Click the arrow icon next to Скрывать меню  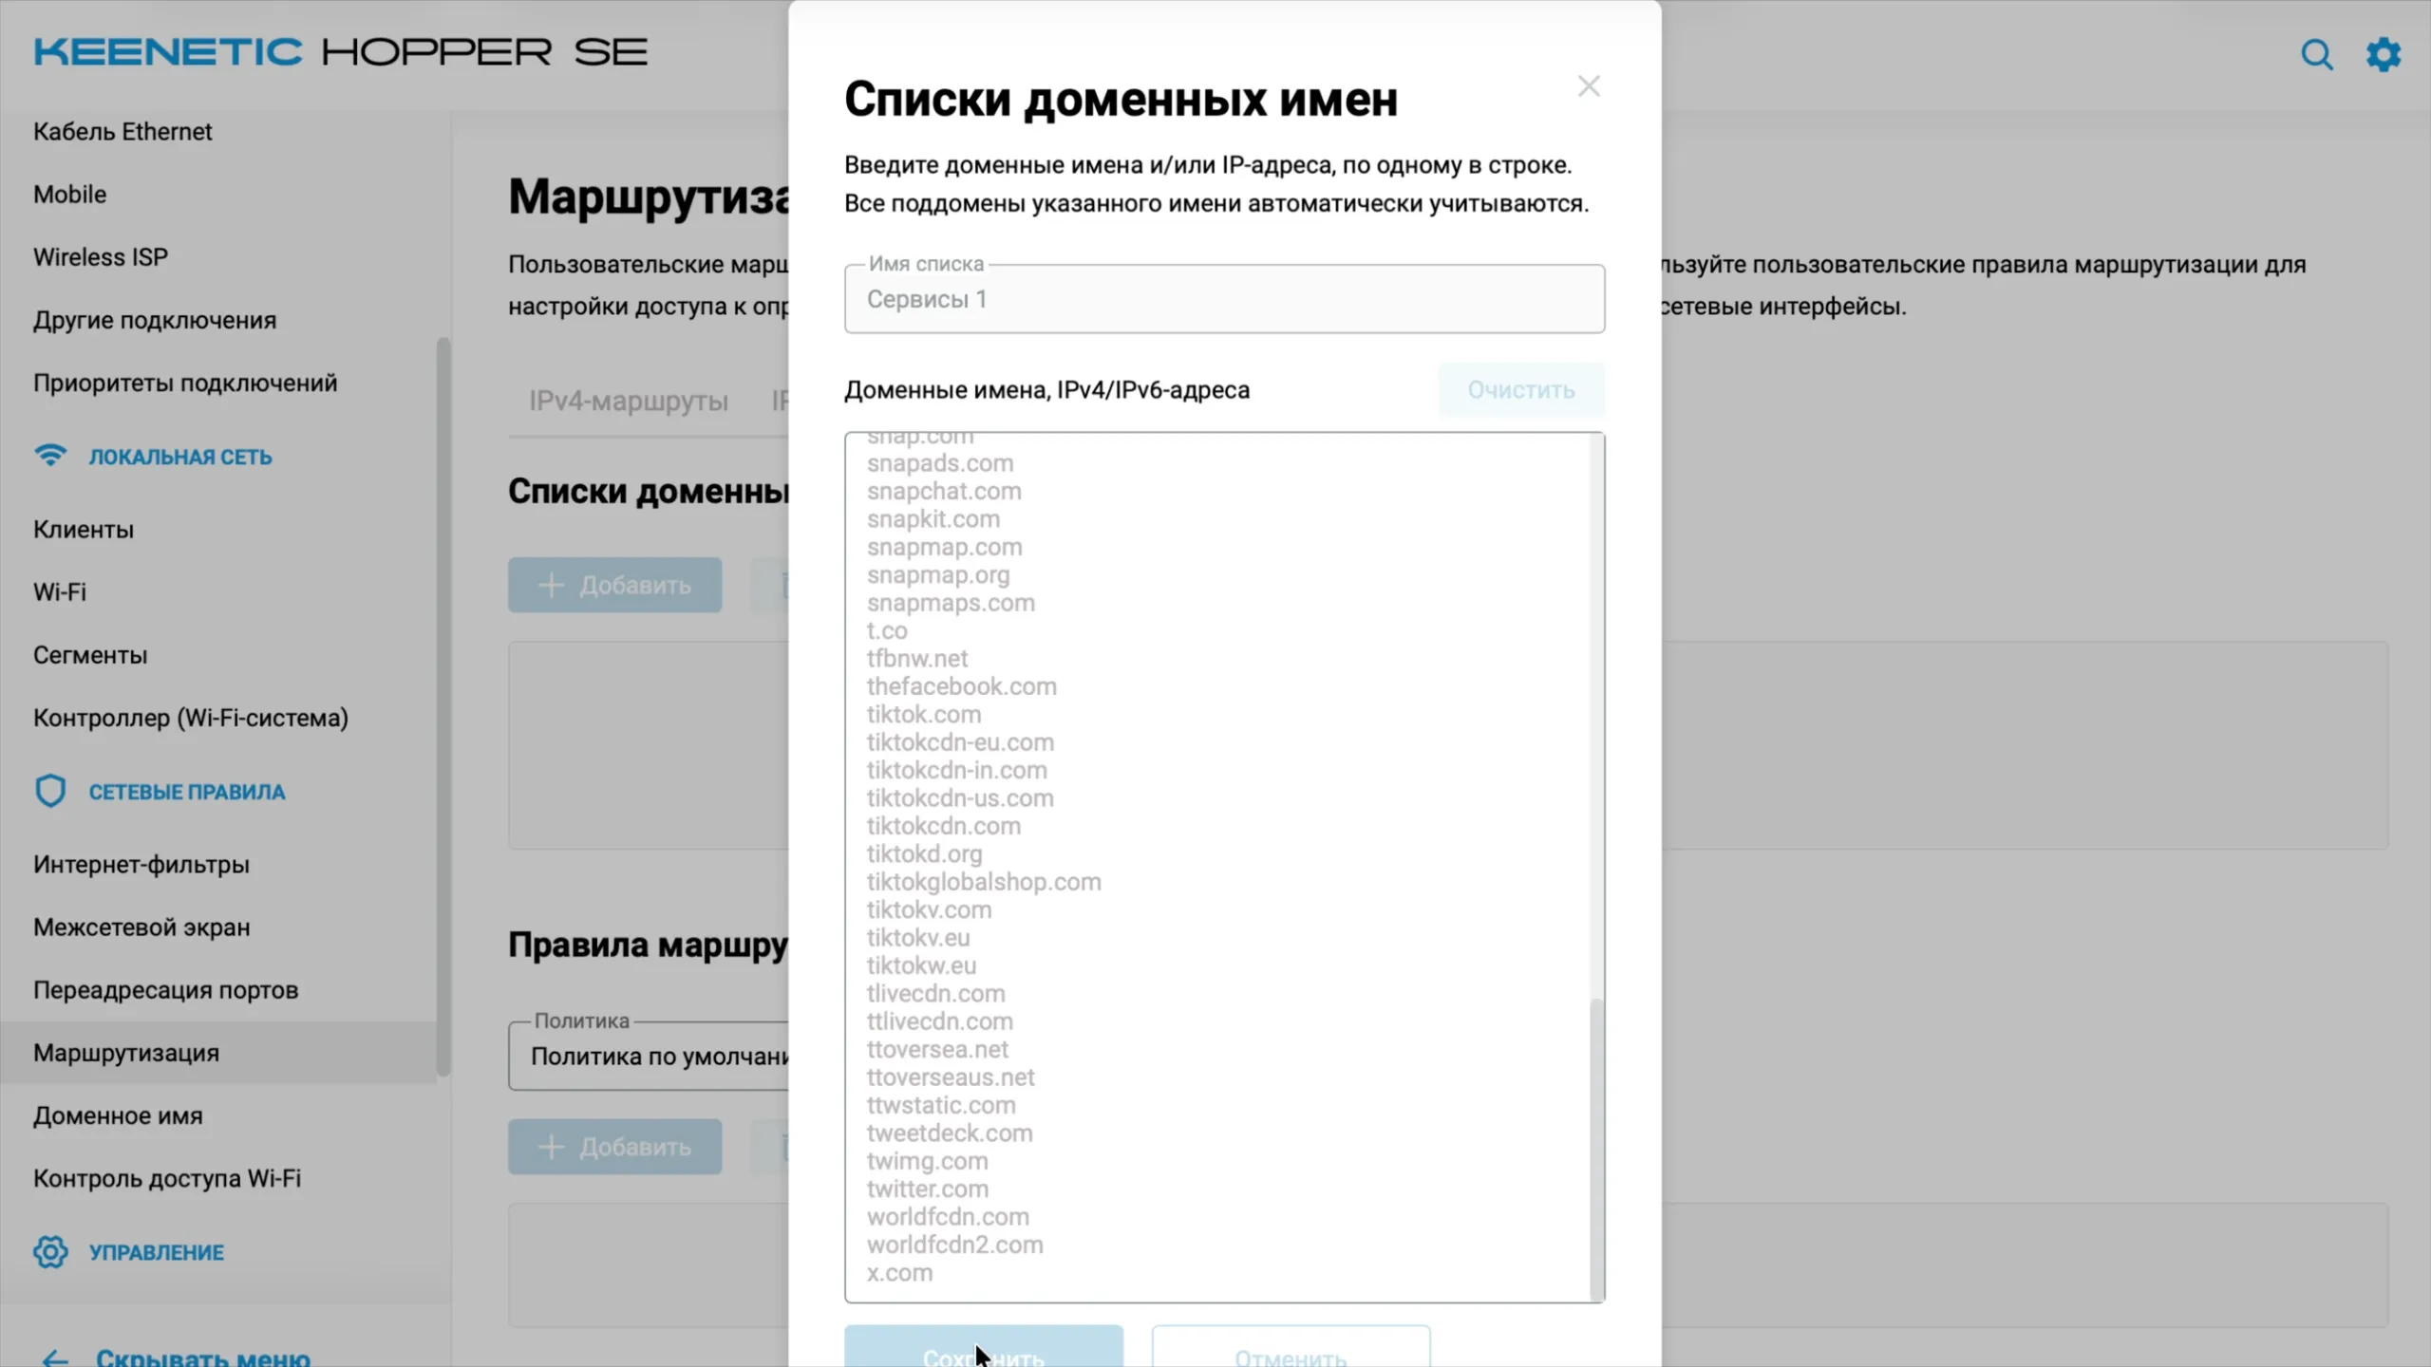click(55, 1358)
